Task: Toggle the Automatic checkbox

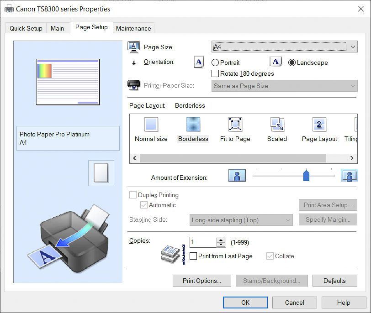Action: (x=144, y=205)
